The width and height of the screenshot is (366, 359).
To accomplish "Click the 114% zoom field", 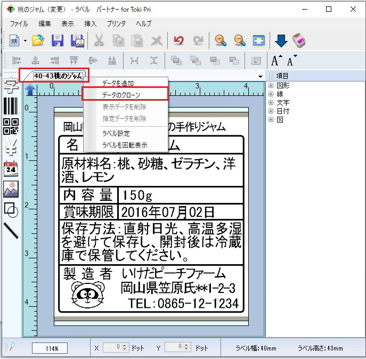I will coord(50,348).
